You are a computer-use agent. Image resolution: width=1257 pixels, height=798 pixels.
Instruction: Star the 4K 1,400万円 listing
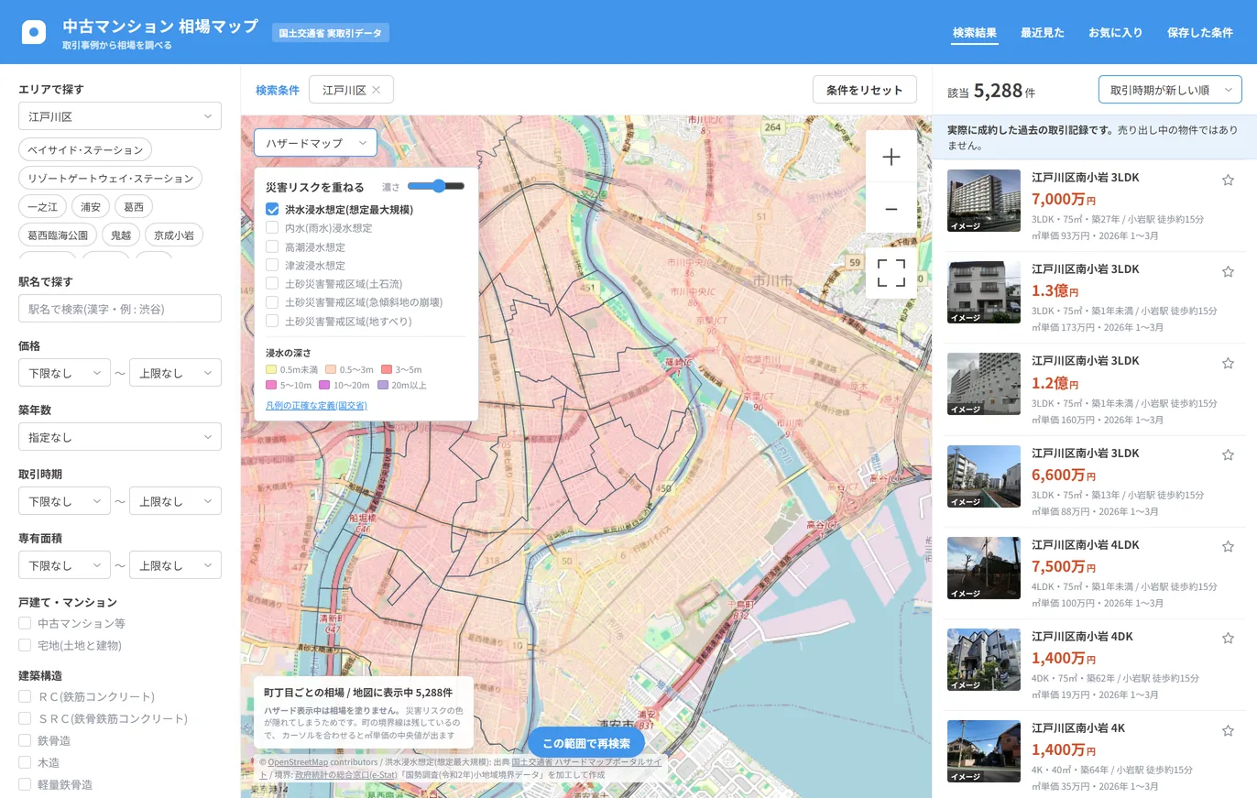(1228, 729)
